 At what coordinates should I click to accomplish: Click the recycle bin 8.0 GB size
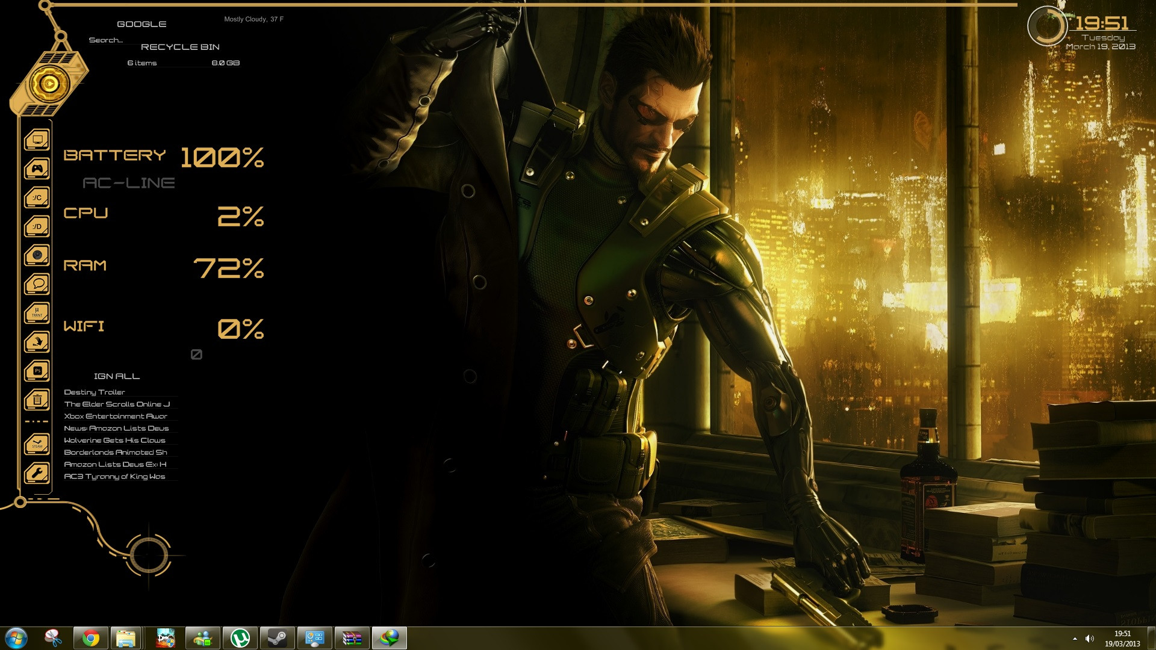pos(226,63)
